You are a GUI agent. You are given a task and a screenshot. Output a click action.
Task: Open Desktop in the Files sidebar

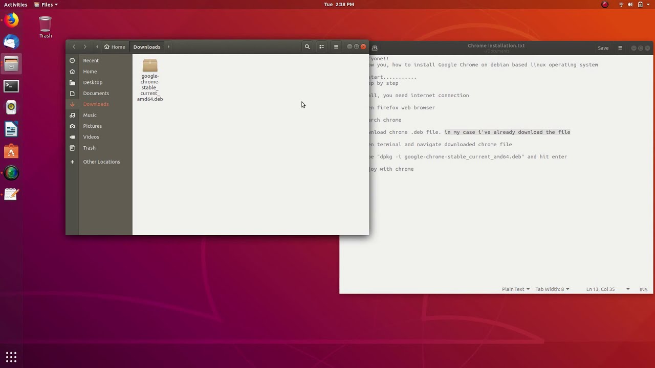click(x=99, y=82)
